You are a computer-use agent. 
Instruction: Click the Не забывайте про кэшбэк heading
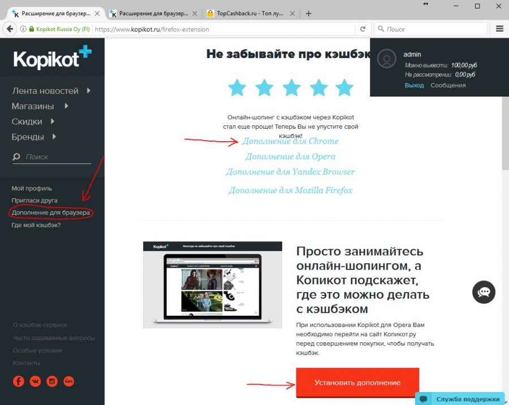click(288, 54)
